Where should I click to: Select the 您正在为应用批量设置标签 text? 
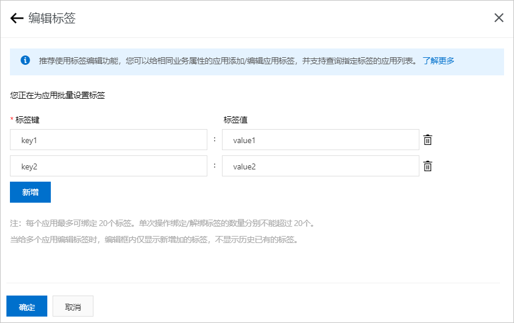58,95
